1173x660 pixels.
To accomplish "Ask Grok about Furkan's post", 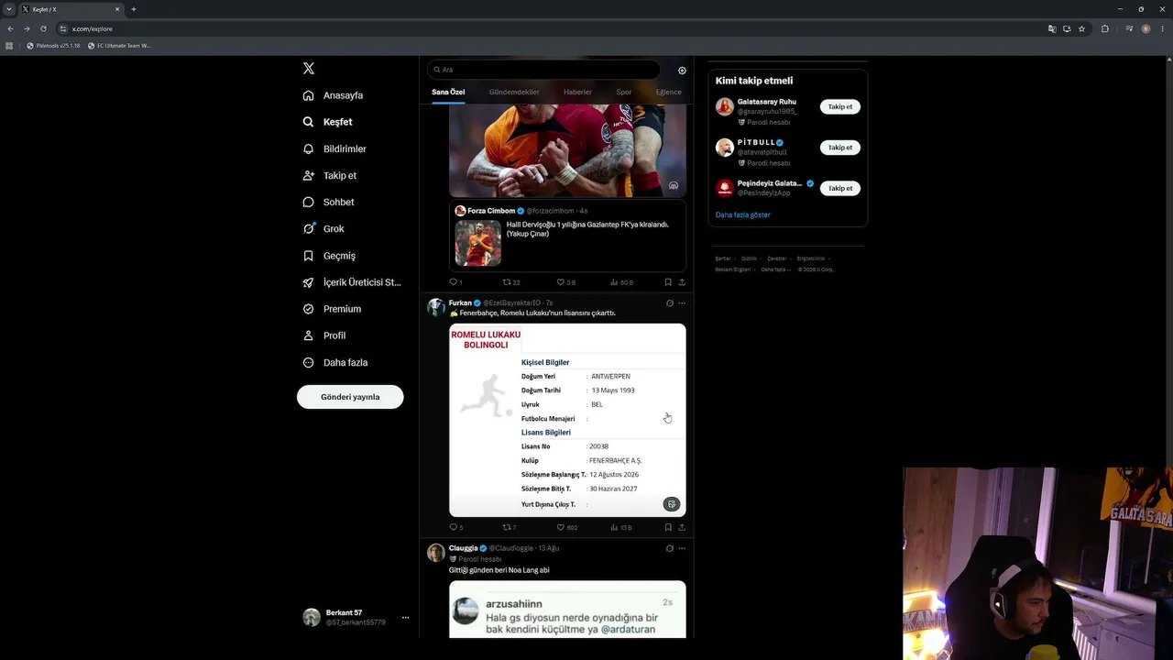I will [x=669, y=303].
